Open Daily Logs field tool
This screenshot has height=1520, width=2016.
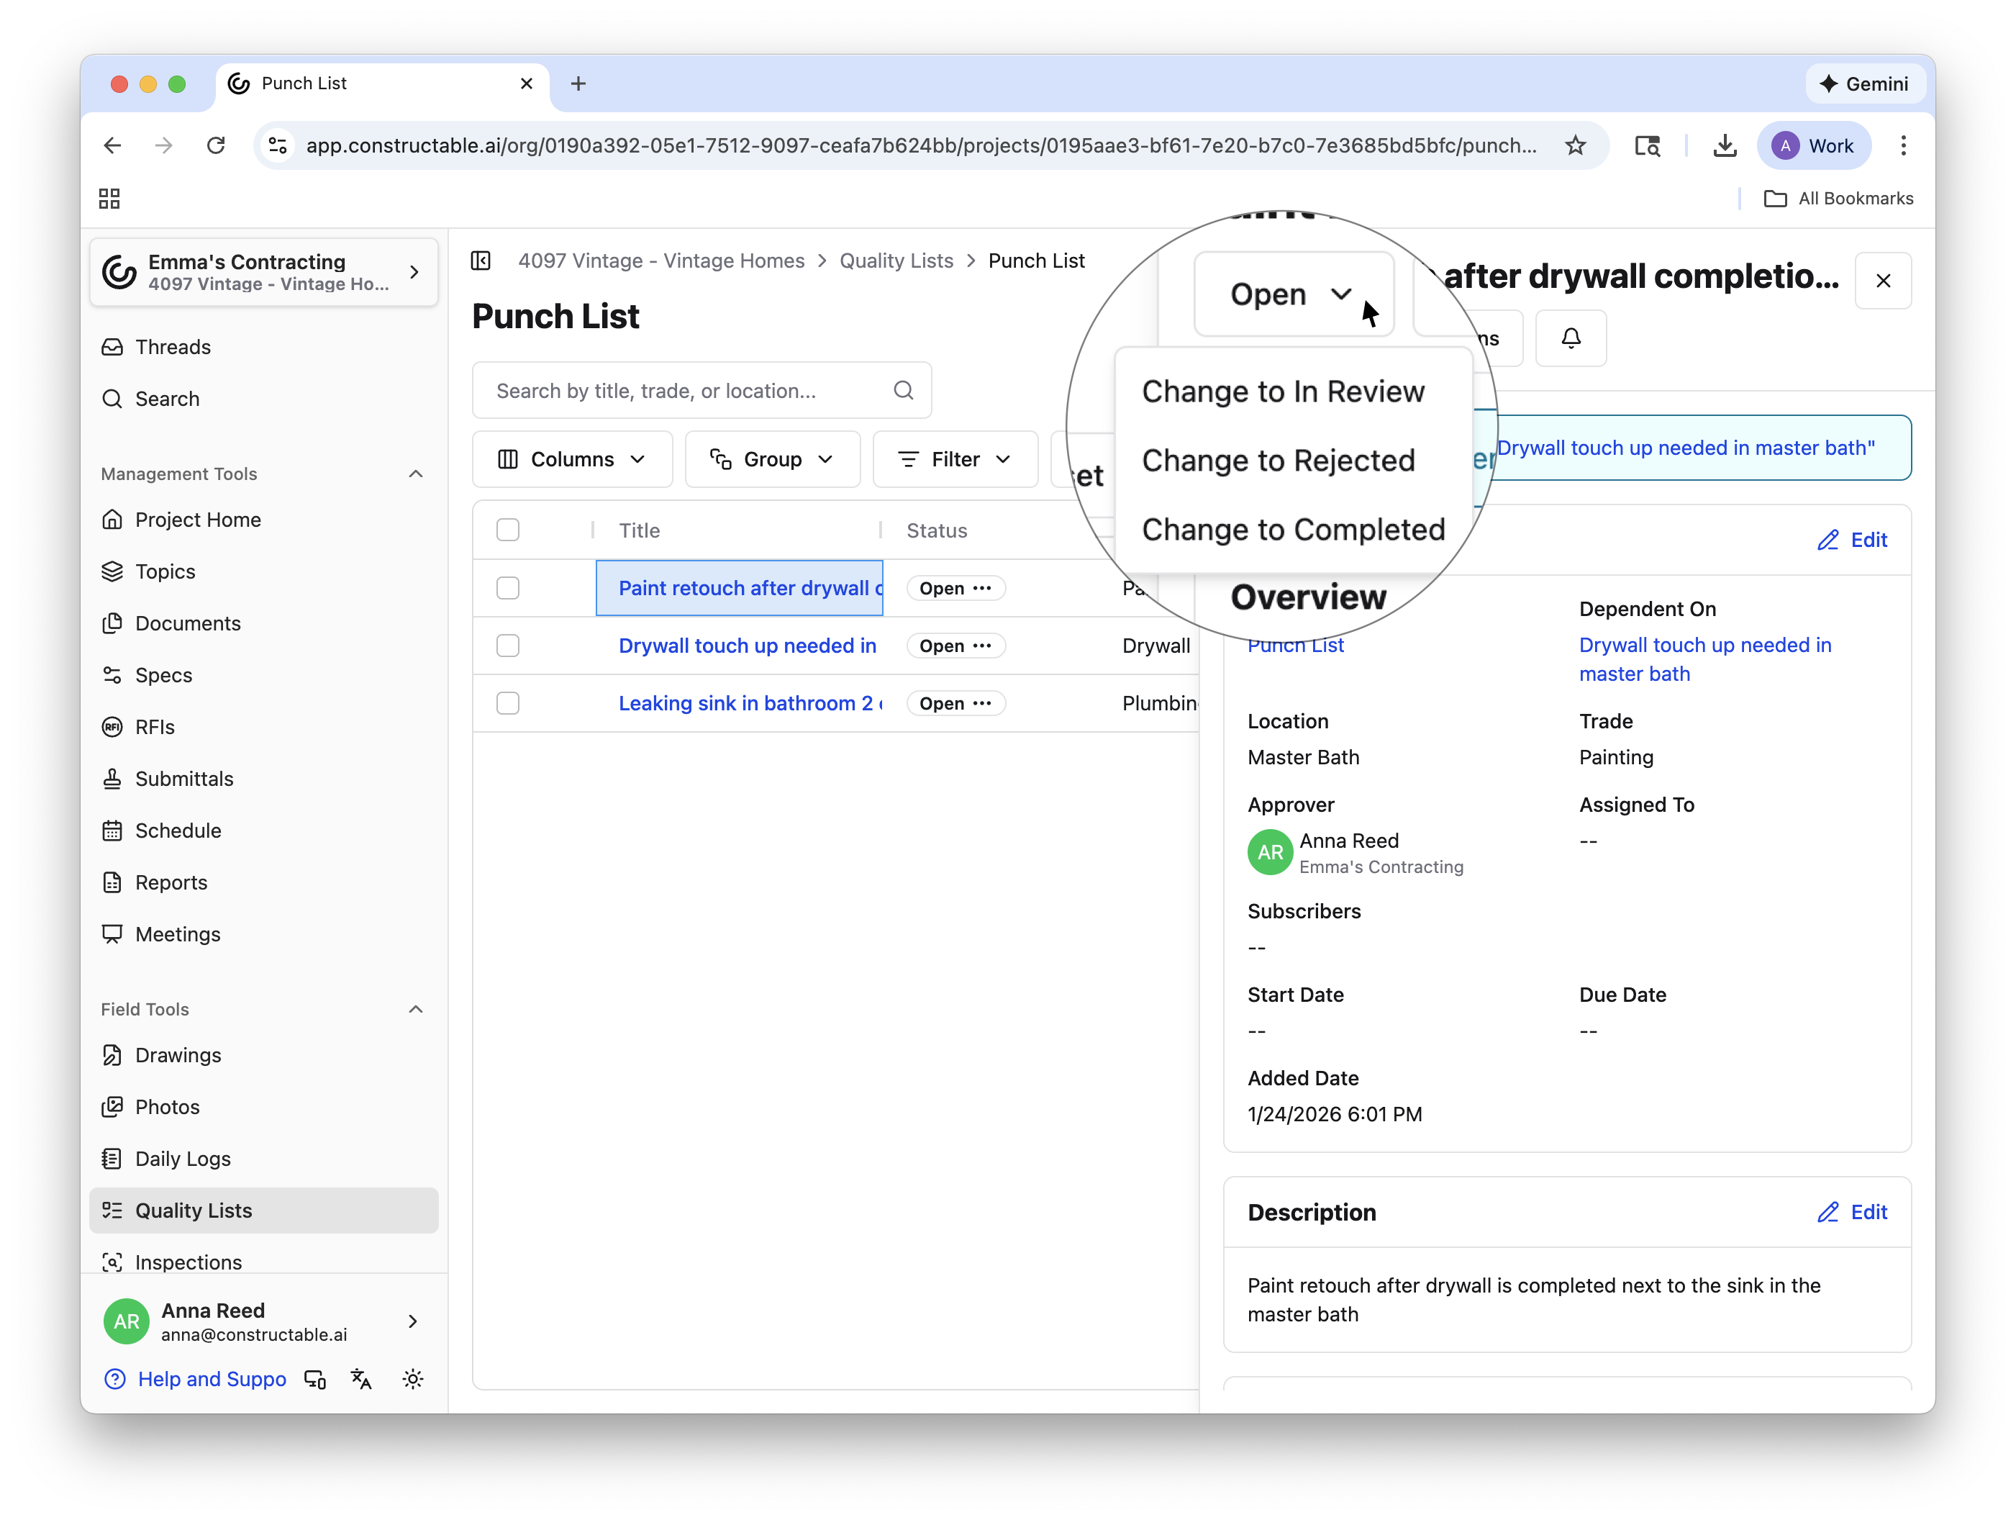263,1159
